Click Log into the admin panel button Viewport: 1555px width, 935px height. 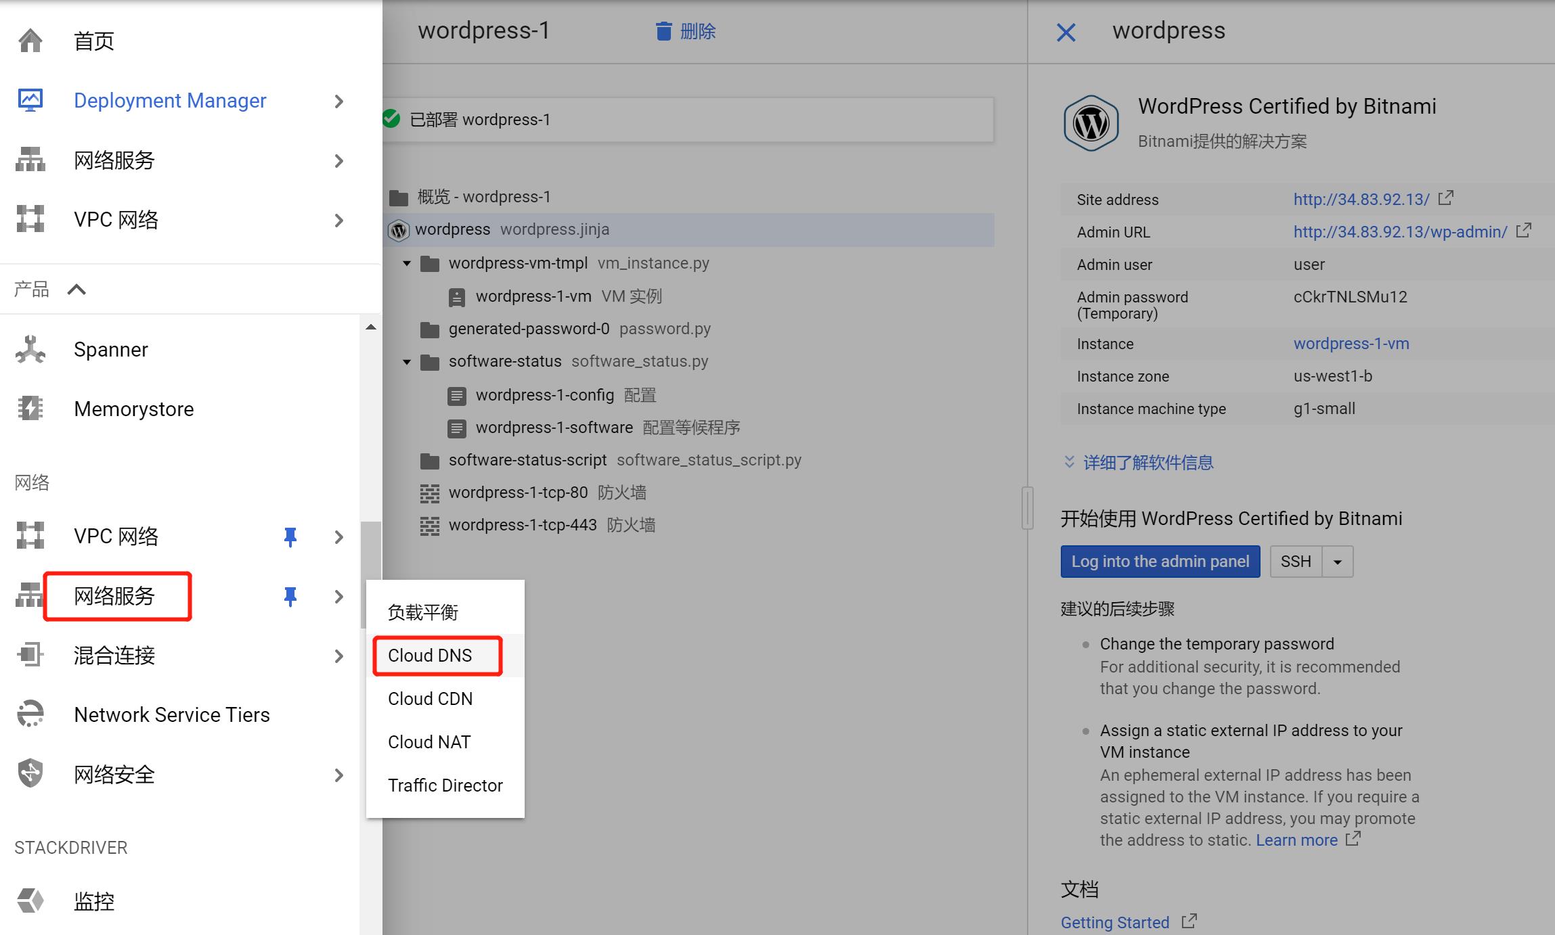tap(1160, 562)
